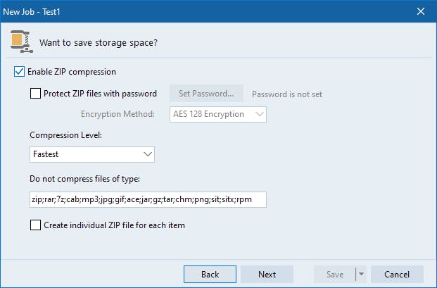
Task: Click the Save button
Action: pyautogui.click(x=334, y=275)
